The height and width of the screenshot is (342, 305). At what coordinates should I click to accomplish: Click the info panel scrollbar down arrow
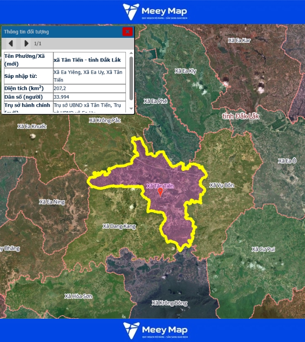point(131,109)
